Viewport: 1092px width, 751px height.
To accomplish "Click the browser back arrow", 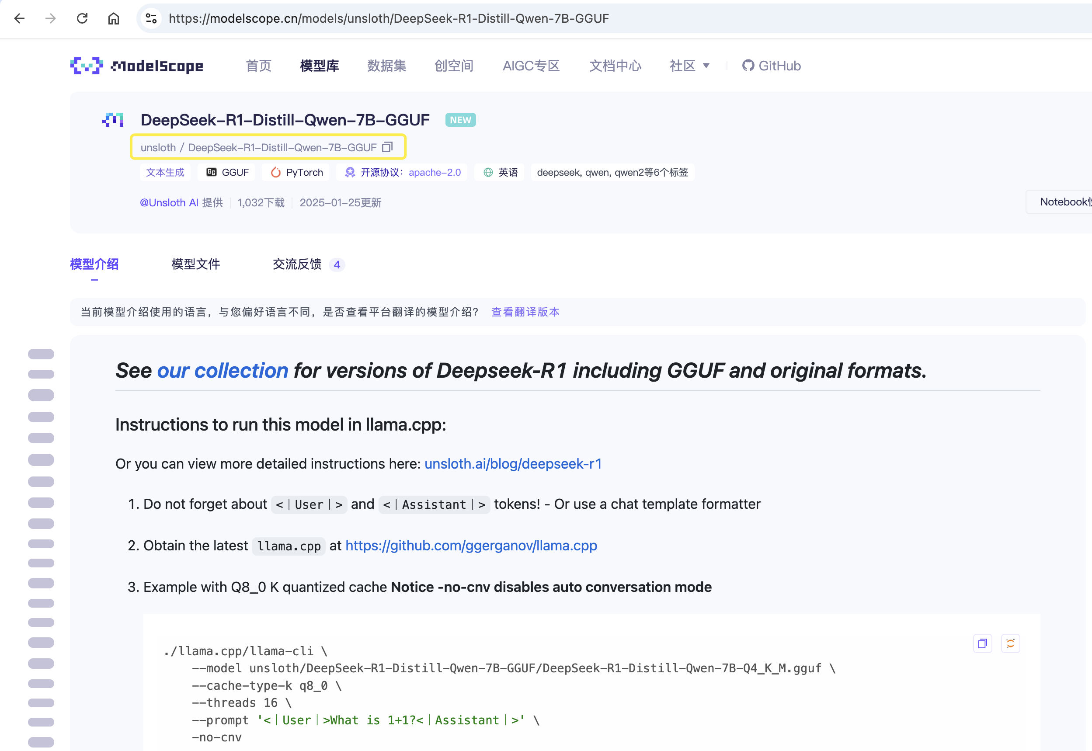I will pyautogui.click(x=19, y=18).
